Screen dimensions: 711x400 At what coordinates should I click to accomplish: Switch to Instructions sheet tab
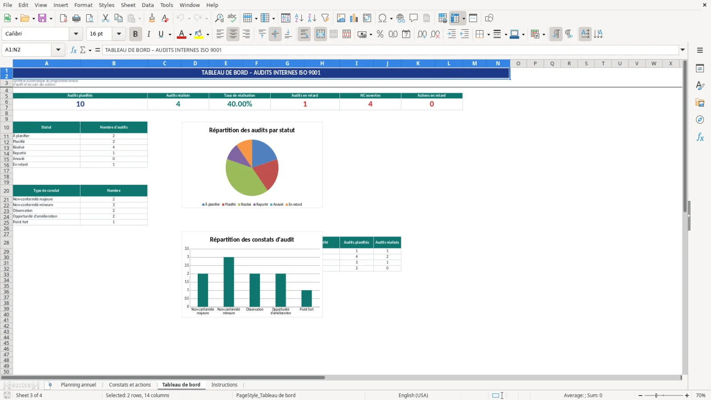(224, 385)
